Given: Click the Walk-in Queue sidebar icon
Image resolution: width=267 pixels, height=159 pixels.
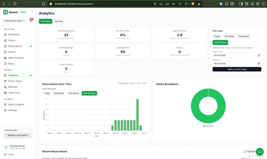Looking at the screenshot, I should pyautogui.click(x=5, y=58).
